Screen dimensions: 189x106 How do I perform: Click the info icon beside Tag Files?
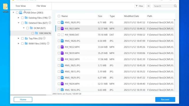(x=44, y=38)
